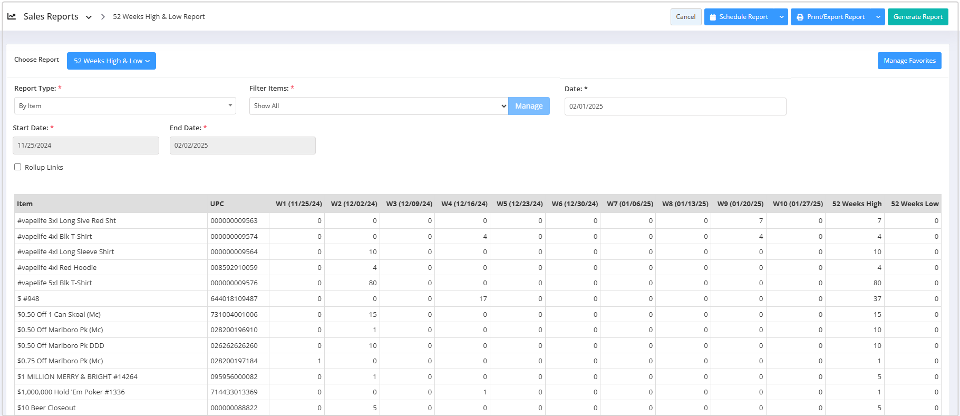Click the Print/Export Report printer icon
This screenshot has width=960, height=416.
click(x=800, y=17)
